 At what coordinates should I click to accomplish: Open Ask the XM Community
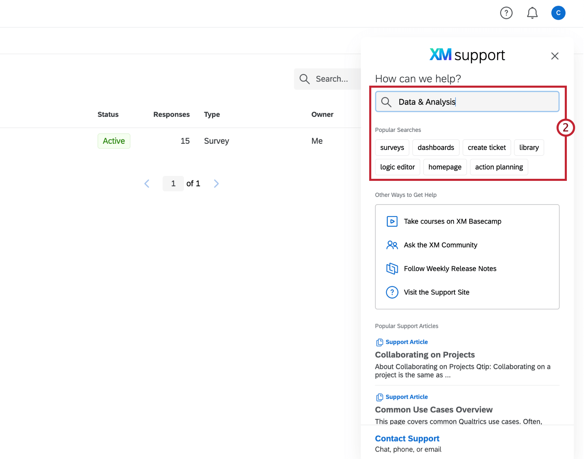[x=441, y=245]
